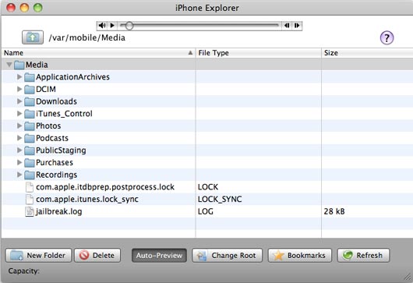Select the Podcasts folder icon

[x=30, y=138]
